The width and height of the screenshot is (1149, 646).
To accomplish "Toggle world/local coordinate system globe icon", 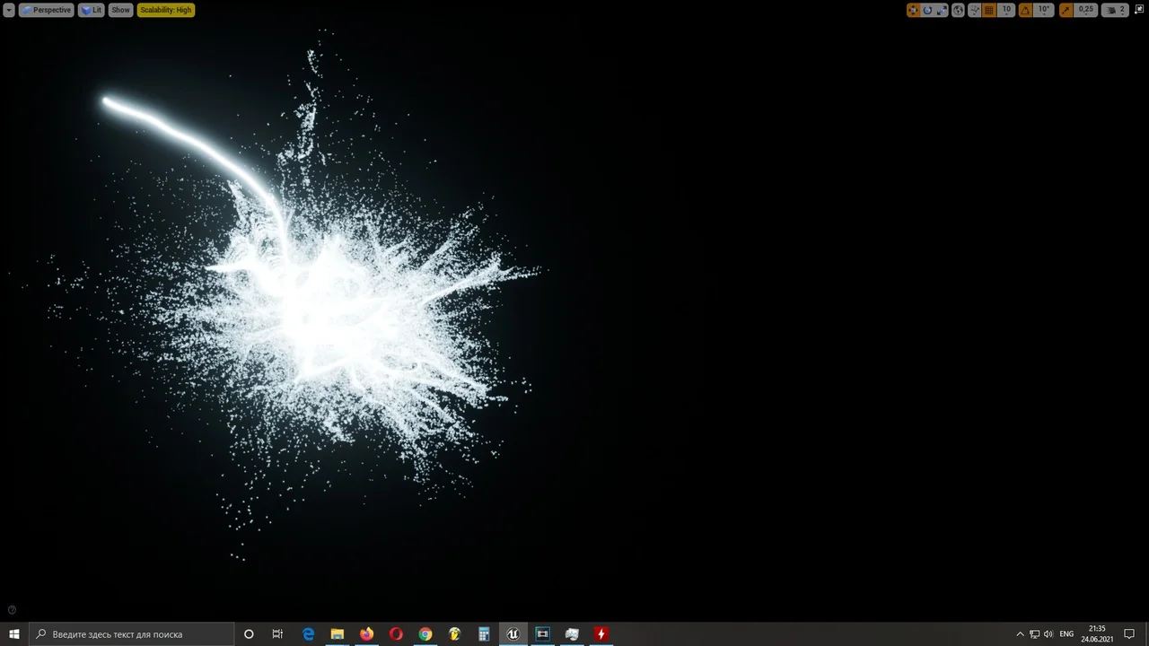I will click(x=958, y=10).
